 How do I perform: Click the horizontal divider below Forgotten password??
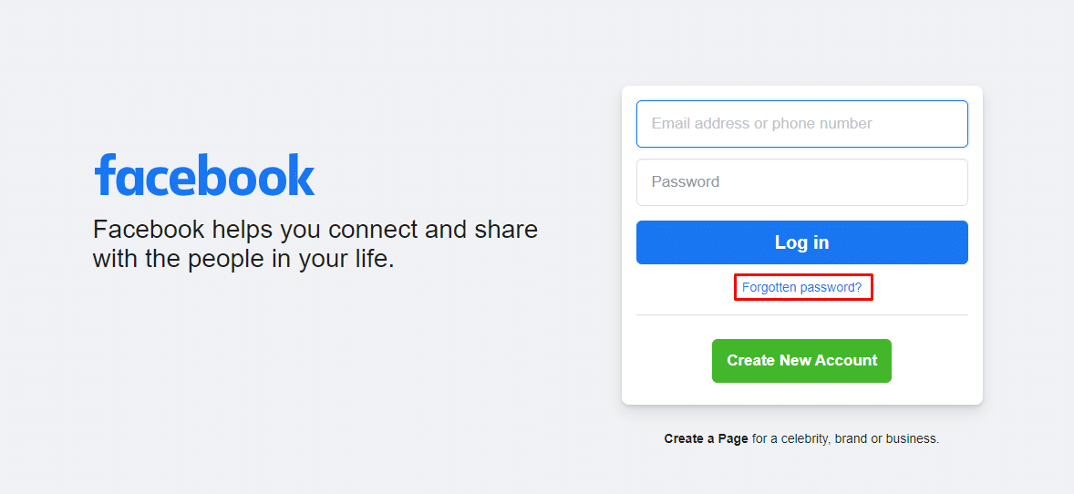(802, 315)
